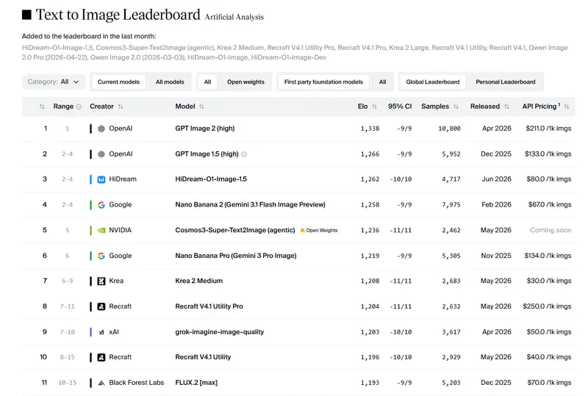Filter by Open weights only
This screenshot has height=396, width=588.
coord(245,82)
